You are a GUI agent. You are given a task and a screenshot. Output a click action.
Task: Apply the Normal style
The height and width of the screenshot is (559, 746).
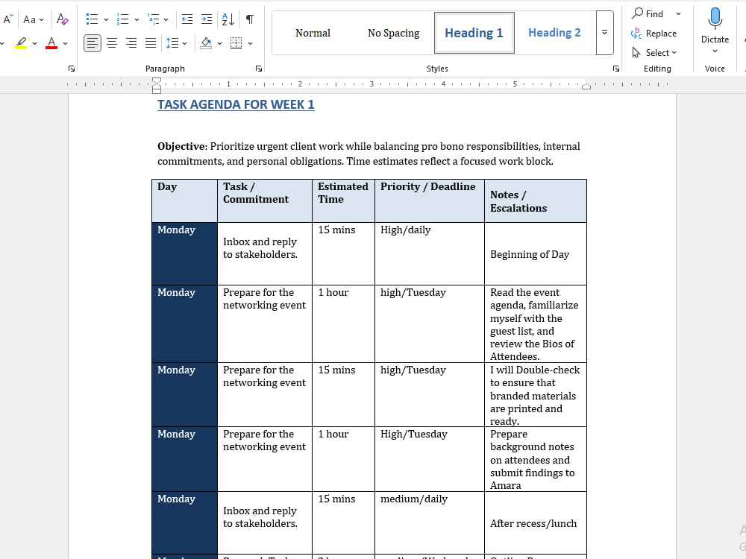(313, 33)
